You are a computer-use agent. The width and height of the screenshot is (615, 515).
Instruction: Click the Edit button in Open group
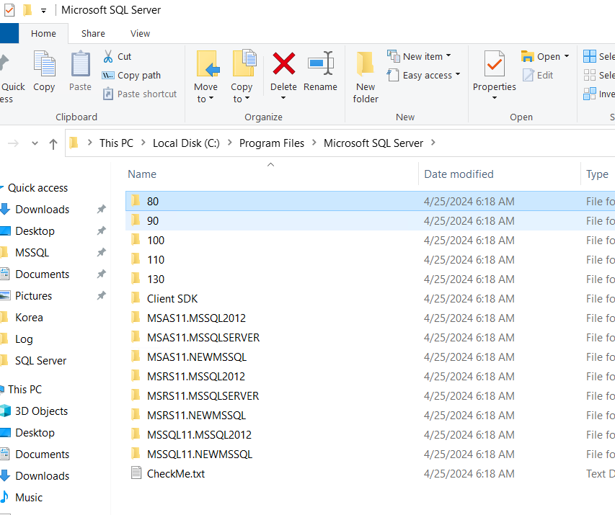(x=543, y=75)
